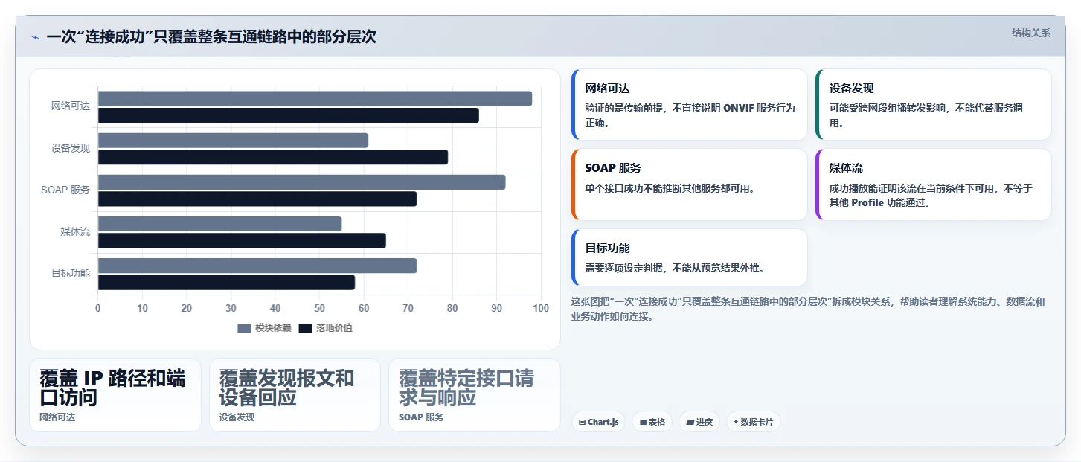Click the 0 tick on the x-axis

(x=97, y=308)
